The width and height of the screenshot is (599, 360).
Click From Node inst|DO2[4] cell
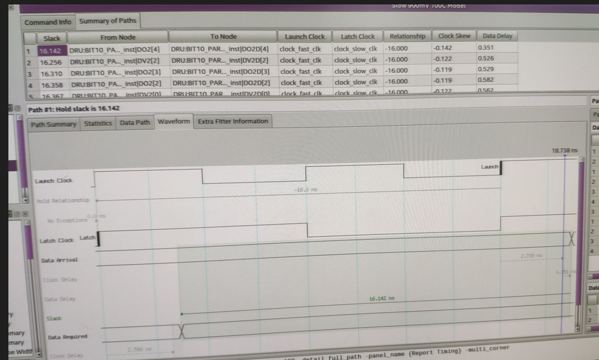pyautogui.click(x=118, y=50)
